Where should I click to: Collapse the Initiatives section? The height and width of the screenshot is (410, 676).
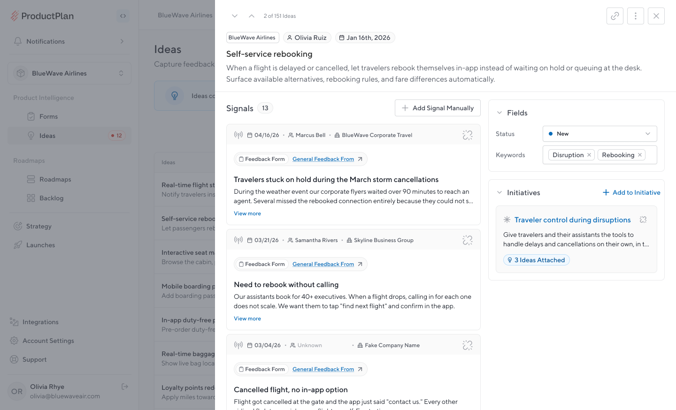pos(499,192)
